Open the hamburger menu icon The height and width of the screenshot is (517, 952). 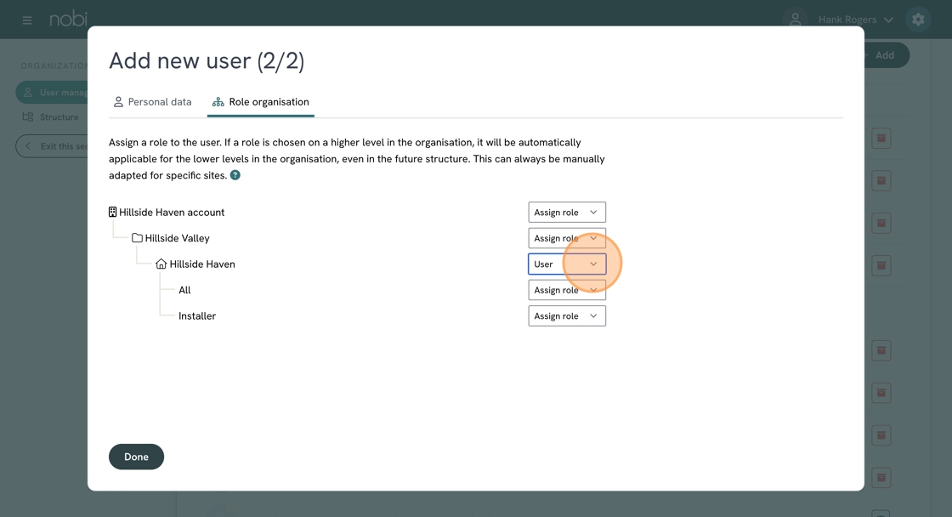pos(27,20)
